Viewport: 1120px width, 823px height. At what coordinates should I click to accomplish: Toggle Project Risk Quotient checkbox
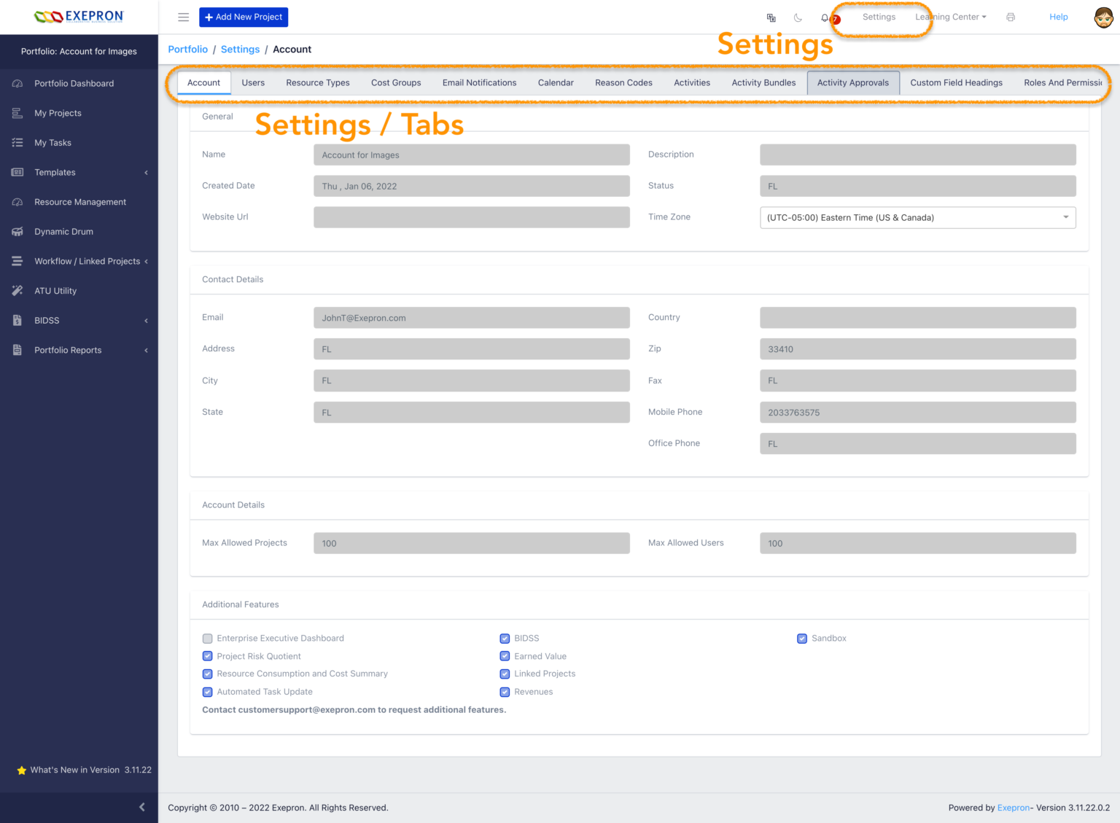click(208, 656)
